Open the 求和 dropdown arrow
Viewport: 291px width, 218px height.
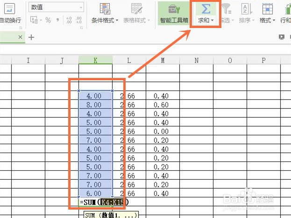click(x=213, y=20)
